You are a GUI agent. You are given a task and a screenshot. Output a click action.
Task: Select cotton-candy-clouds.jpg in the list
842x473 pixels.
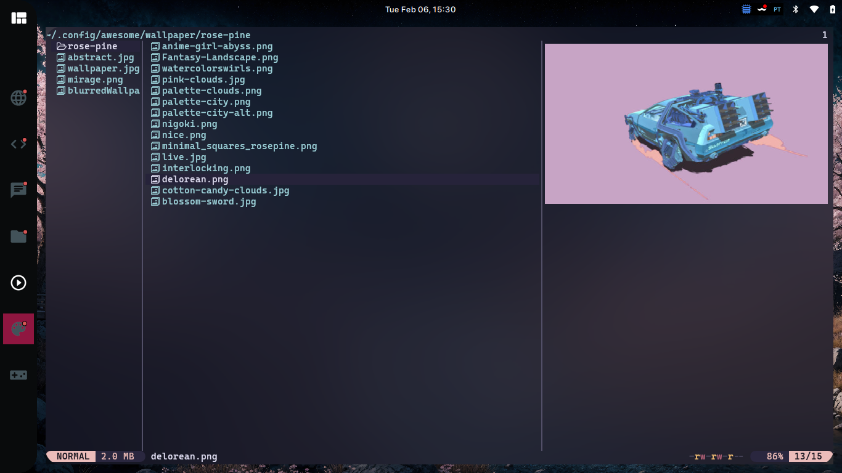[226, 190]
